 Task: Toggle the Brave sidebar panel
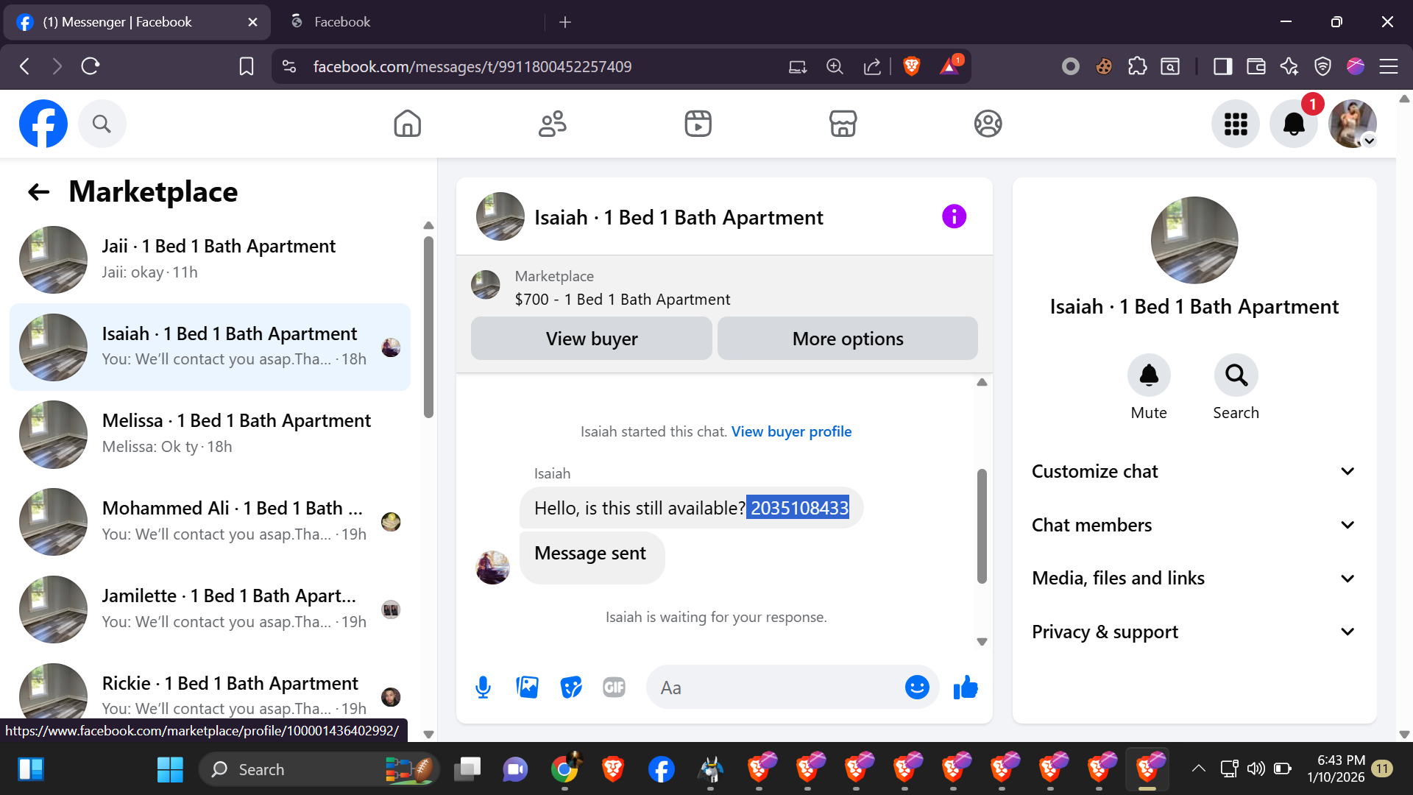[1222, 67]
